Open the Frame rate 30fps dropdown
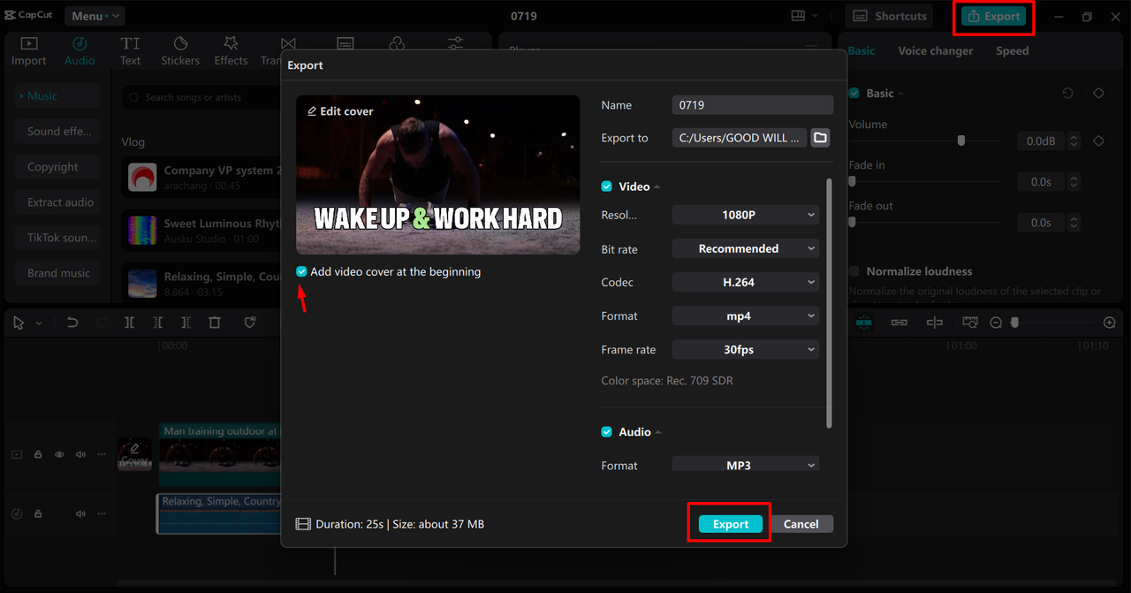The image size is (1131, 593). pyautogui.click(x=746, y=349)
